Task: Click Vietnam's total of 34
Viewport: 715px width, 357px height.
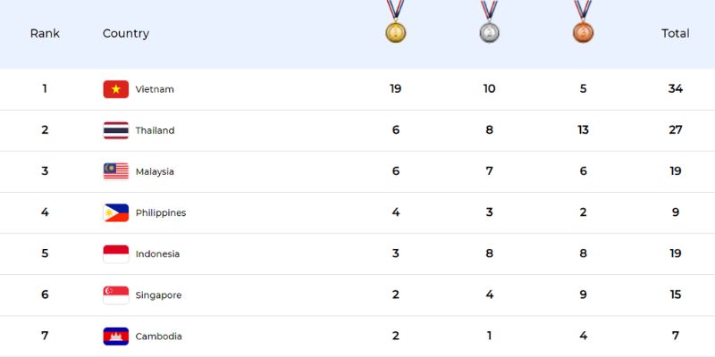Action: (675, 88)
